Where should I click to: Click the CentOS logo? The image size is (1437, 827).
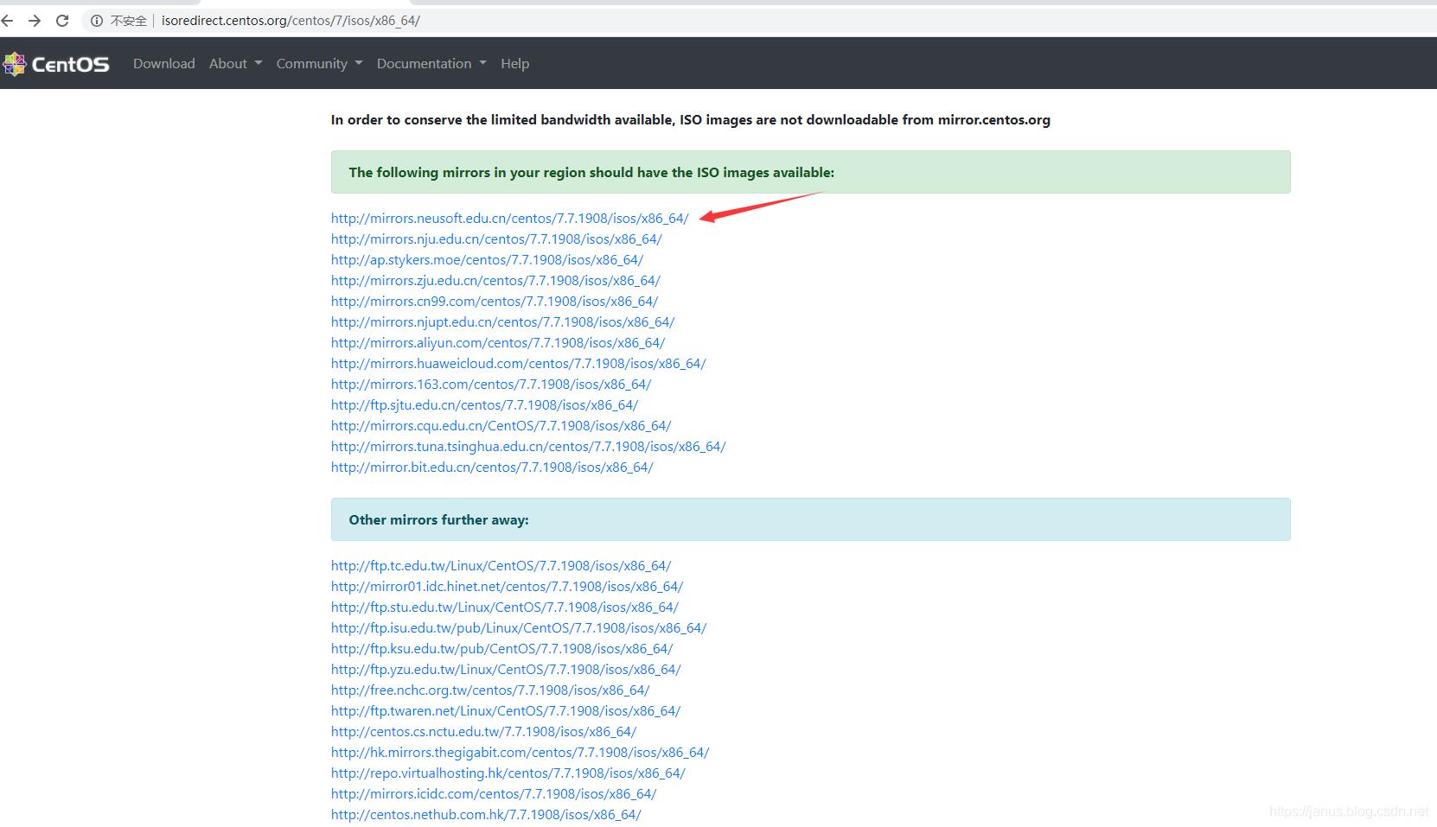tap(56, 64)
